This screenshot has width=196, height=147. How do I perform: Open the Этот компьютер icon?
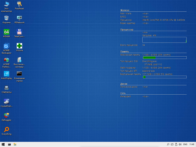click(x=6, y=4)
